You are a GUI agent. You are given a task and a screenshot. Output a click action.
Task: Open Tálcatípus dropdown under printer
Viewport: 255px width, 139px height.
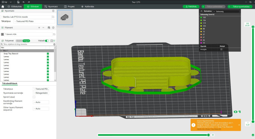click(x=34, y=21)
